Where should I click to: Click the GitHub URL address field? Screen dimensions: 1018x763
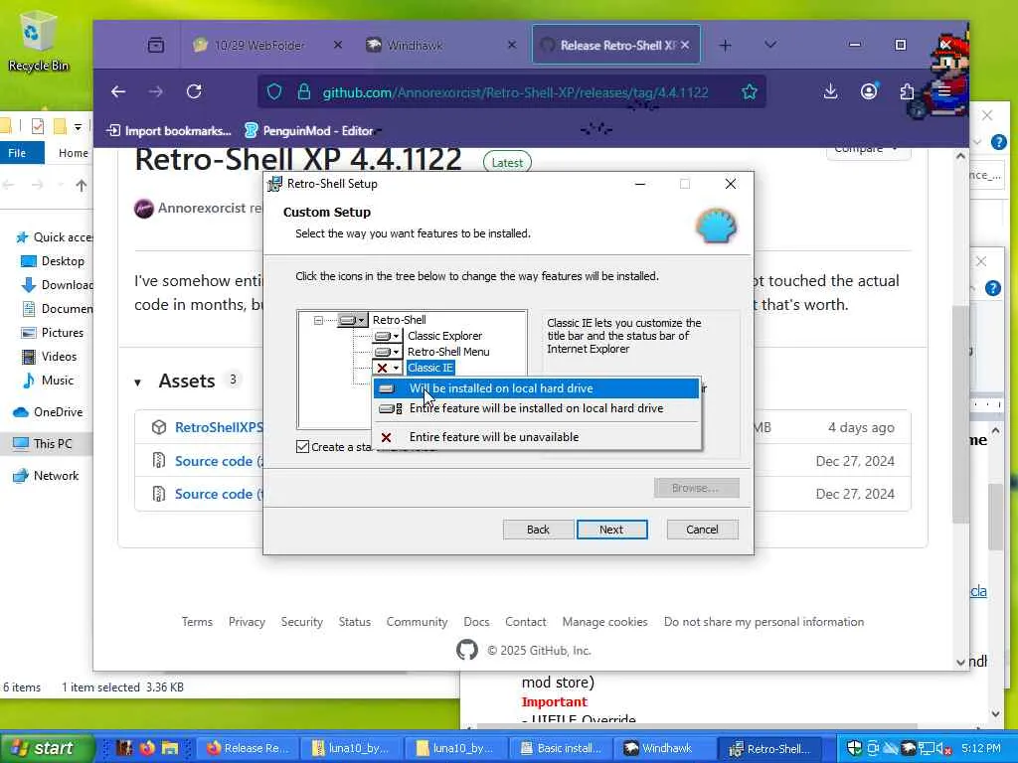[516, 92]
